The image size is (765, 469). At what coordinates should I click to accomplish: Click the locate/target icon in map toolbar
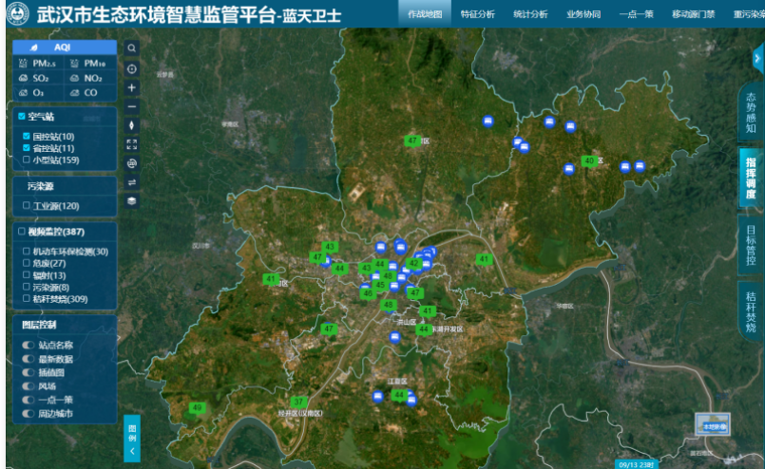(x=131, y=68)
